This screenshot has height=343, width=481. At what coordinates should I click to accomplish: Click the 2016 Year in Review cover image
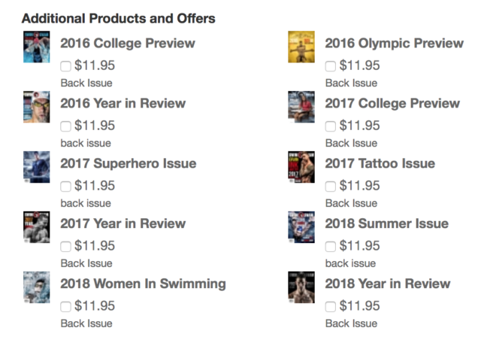(x=36, y=107)
